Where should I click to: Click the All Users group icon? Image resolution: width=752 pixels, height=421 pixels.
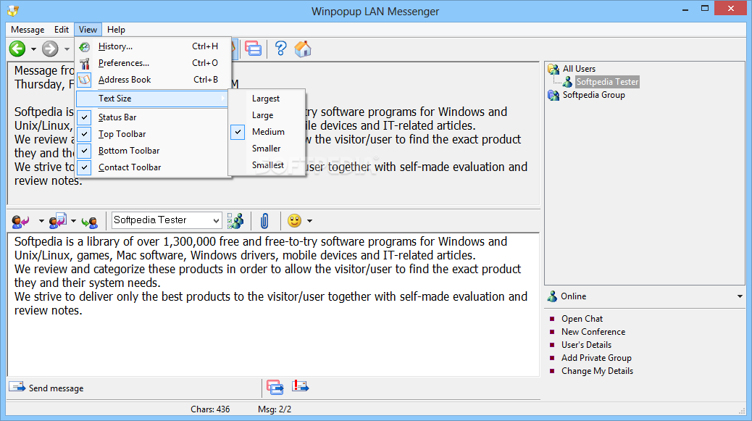pos(553,69)
